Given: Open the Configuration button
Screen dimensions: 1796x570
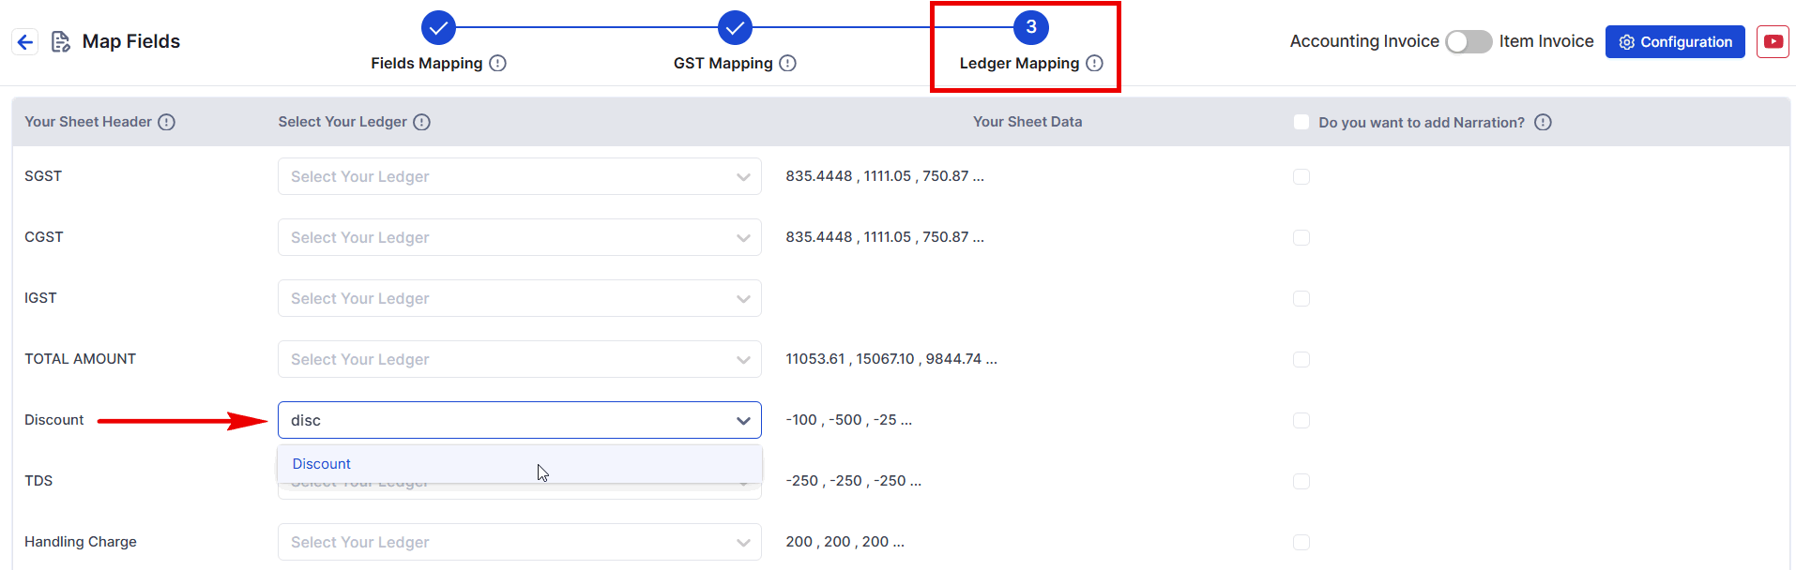Looking at the screenshot, I should click(1675, 42).
